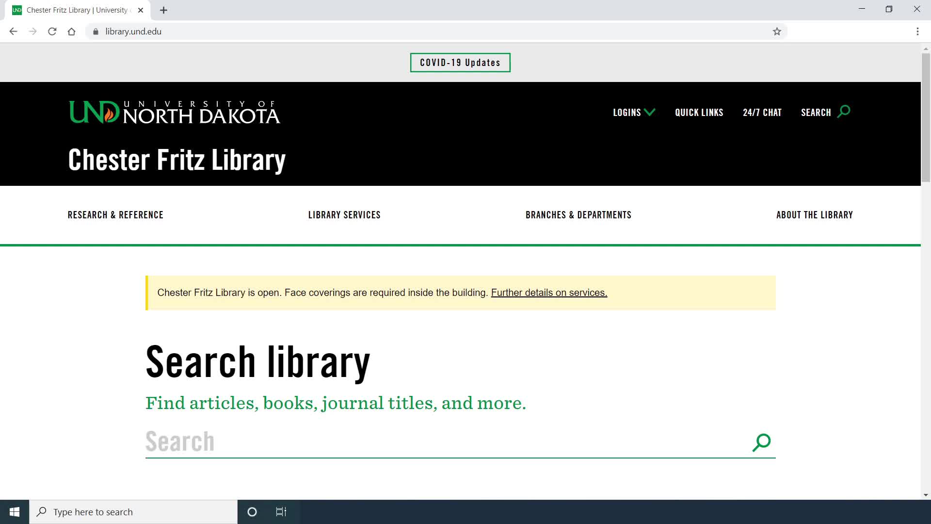Focus the library Search input field
Screen dimensions: 931x524
446,442
